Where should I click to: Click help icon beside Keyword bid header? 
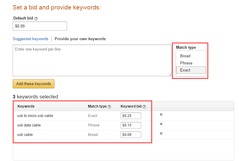click(x=144, y=107)
